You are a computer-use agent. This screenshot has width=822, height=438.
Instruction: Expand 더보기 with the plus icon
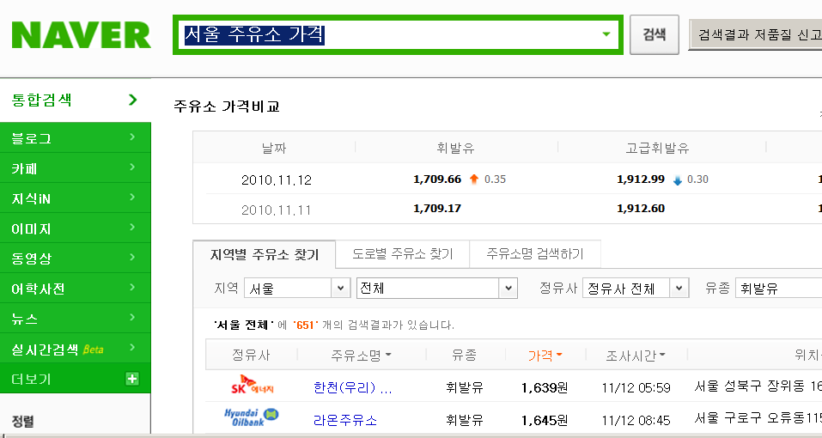click(132, 378)
